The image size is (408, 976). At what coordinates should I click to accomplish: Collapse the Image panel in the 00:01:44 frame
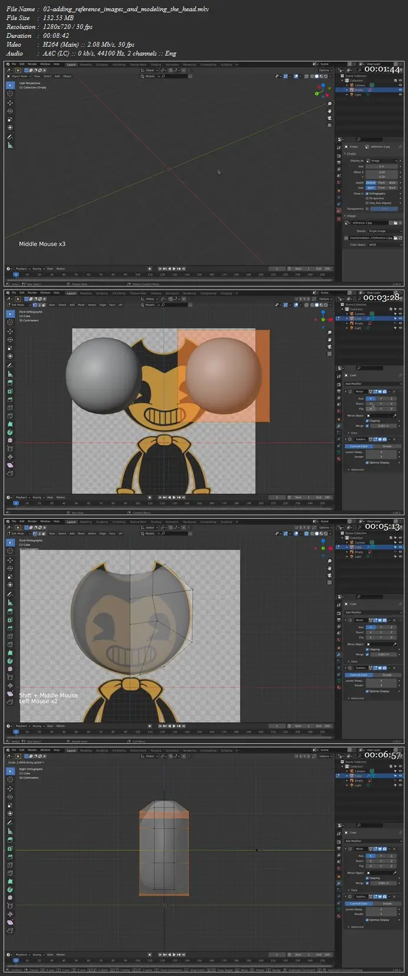pyautogui.click(x=345, y=216)
